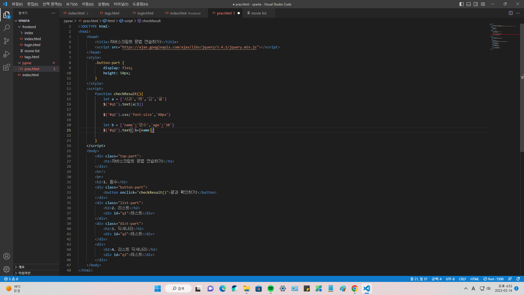This screenshot has width=524, height=295.
Task: Expand the 타임라인 timeline section
Action: 36,273
